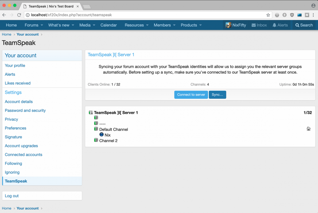Click the site info icon in address bar
The image size is (318, 213).
pos(28,15)
